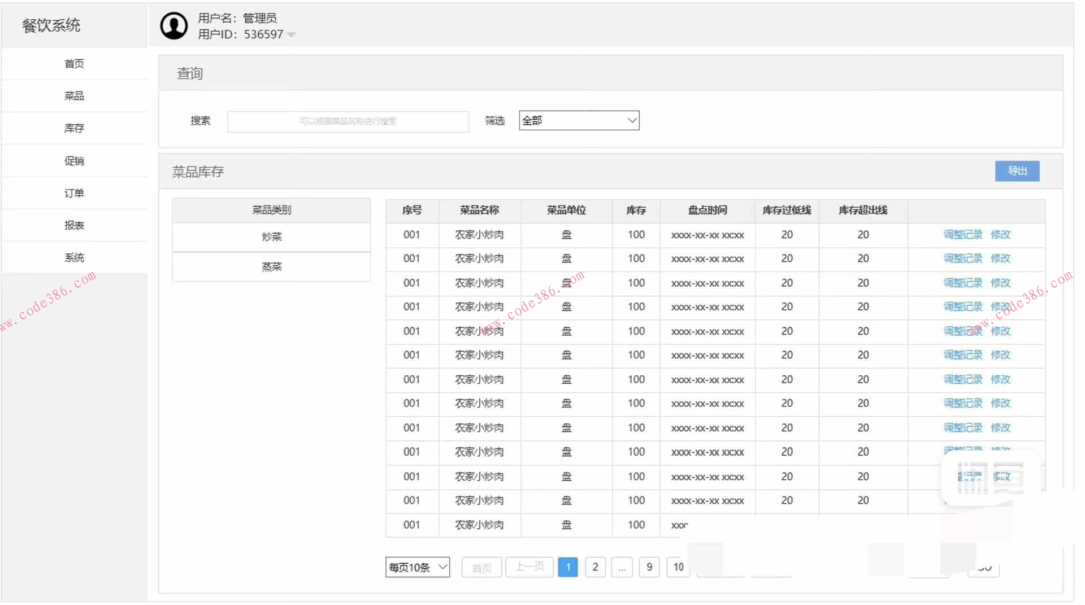Expand the user ID dropdown arrow
Image resolution: width=1085 pixels, height=605 pixels.
click(291, 34)
